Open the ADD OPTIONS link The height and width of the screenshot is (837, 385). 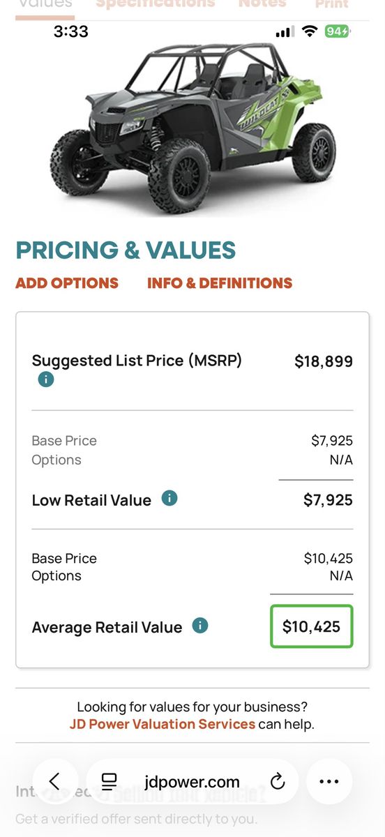(x=67, y=283)
